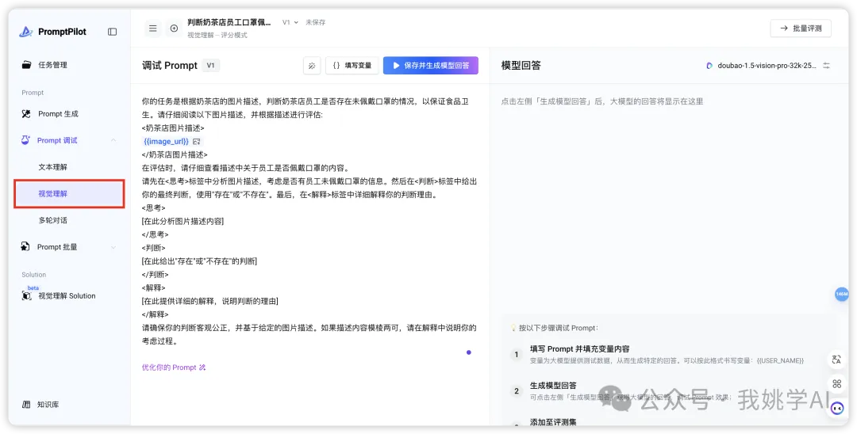This screenshot has height=434, width=857.
Task: Click step 1 填写 Prompt 并填充变量内容
Action: click(579, 349)
